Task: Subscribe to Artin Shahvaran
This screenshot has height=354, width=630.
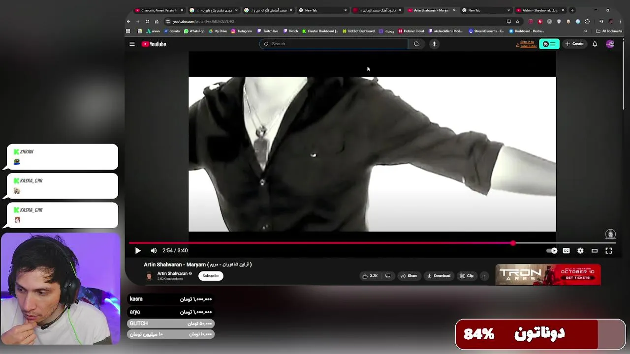Action: coord(211,276)
